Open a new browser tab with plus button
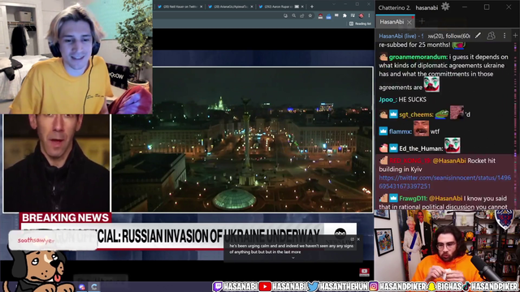The height and width of the screenshot is (292, 520). pyautogui.click(x=312, y=6)
